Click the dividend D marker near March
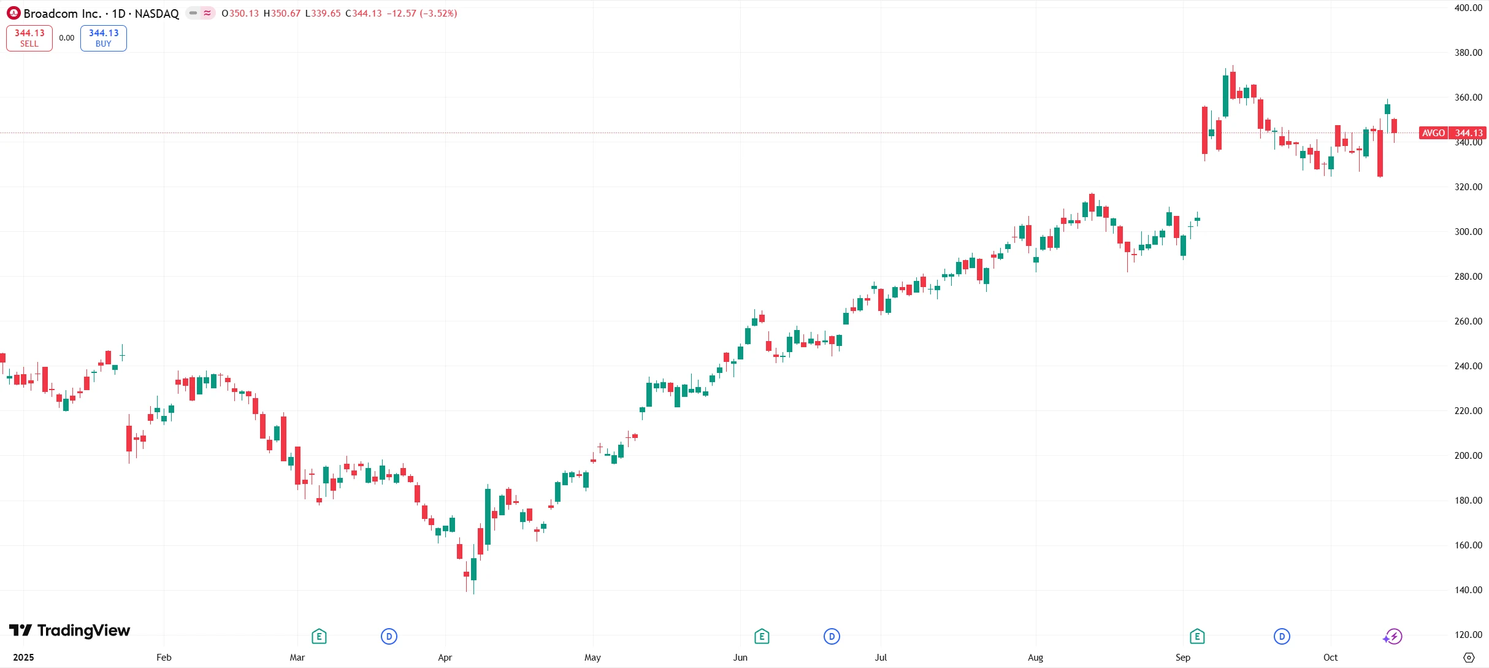 [389, 637]
